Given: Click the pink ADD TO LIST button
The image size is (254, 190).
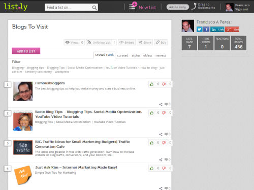Looking at the screenshot, I should [26, 51].
